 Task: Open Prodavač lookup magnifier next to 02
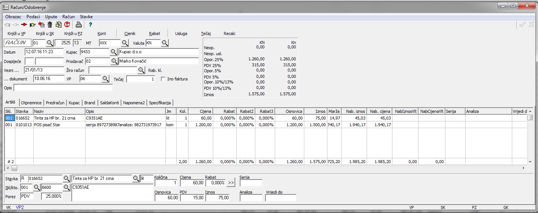[x=114, y=61]
